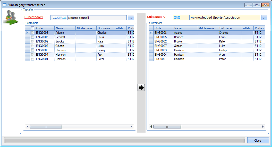
Task: Click First name column header in right grid
Action: [229, 28]
